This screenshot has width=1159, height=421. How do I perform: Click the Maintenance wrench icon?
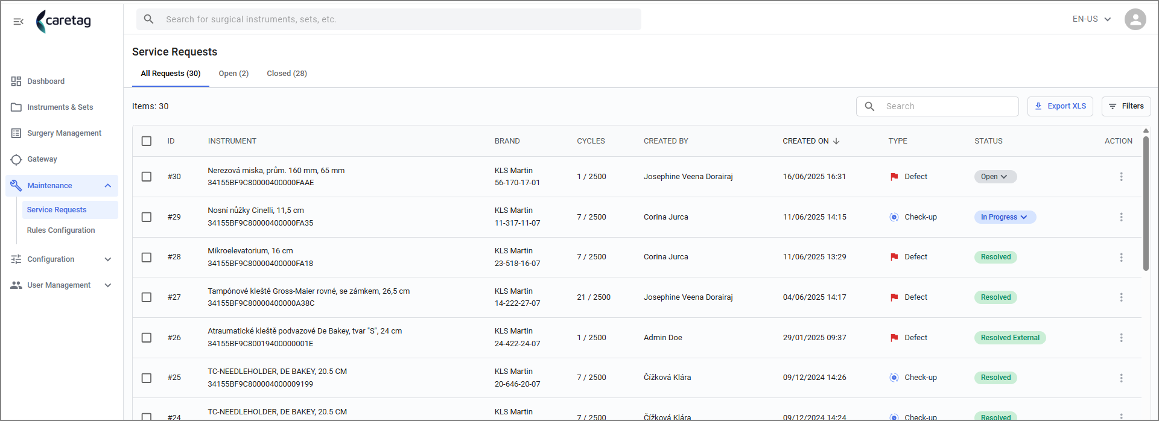tap(16, 186)
